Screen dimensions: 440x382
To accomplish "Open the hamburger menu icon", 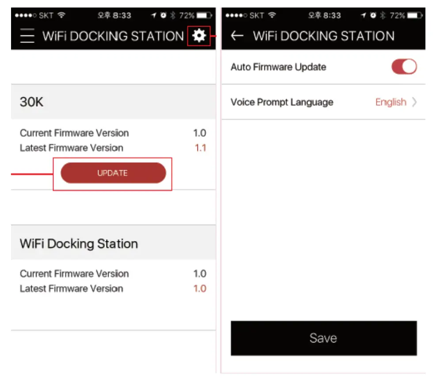I will [x=27, y=36].
